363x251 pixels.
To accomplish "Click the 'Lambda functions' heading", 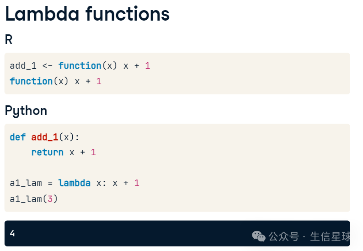I will click(x=87, y=14).
